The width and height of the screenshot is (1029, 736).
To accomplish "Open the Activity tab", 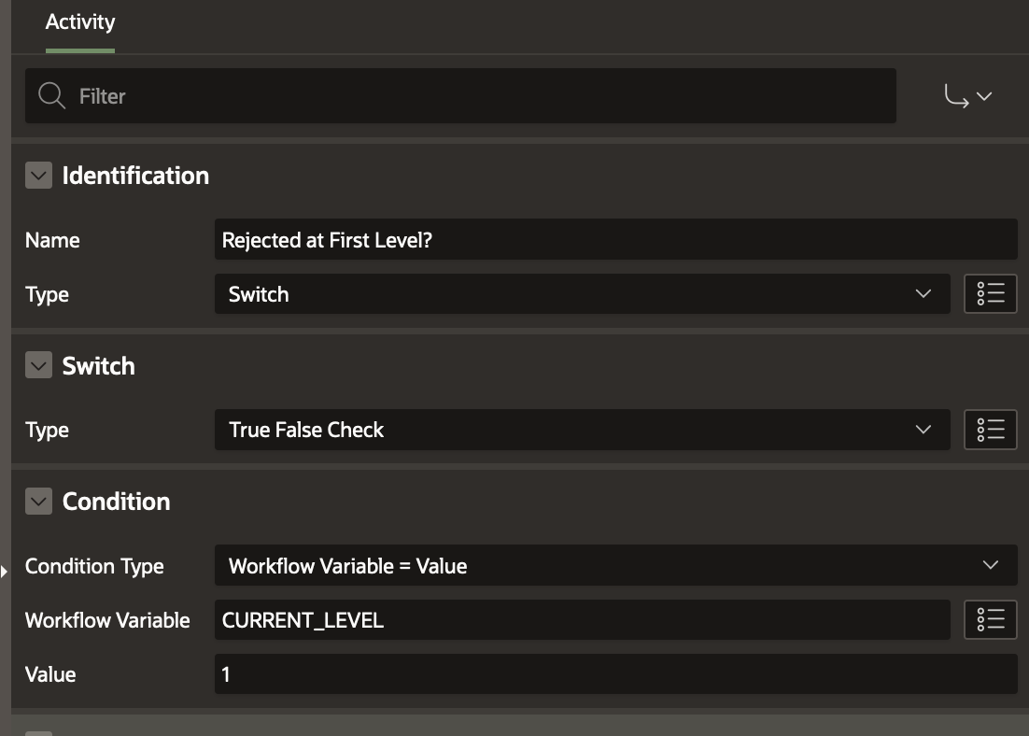I will click(80, 22).
